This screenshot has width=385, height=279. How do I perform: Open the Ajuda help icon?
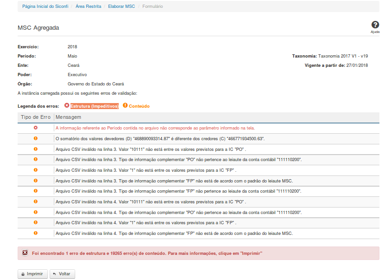pyautogui.click(x=375, y=26)
